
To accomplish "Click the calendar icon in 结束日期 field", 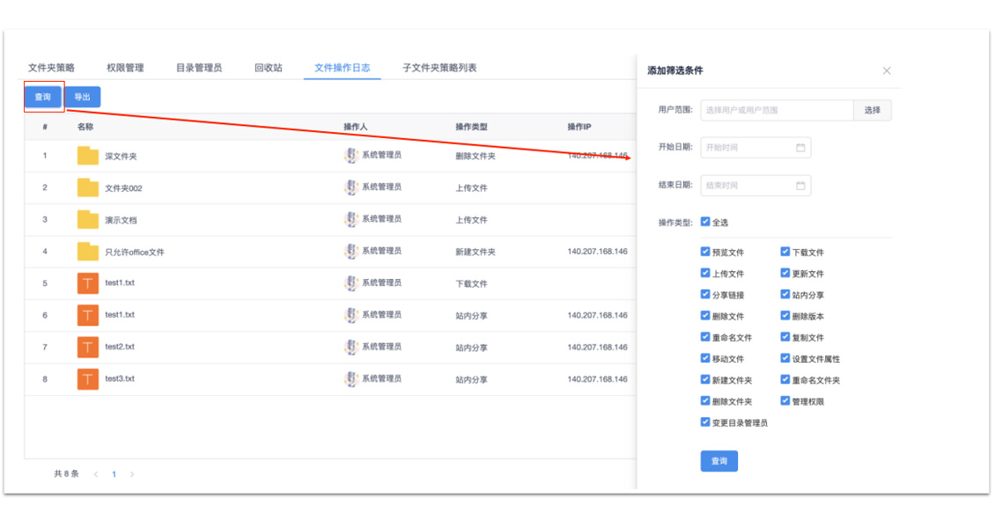I will click(800, 186).
